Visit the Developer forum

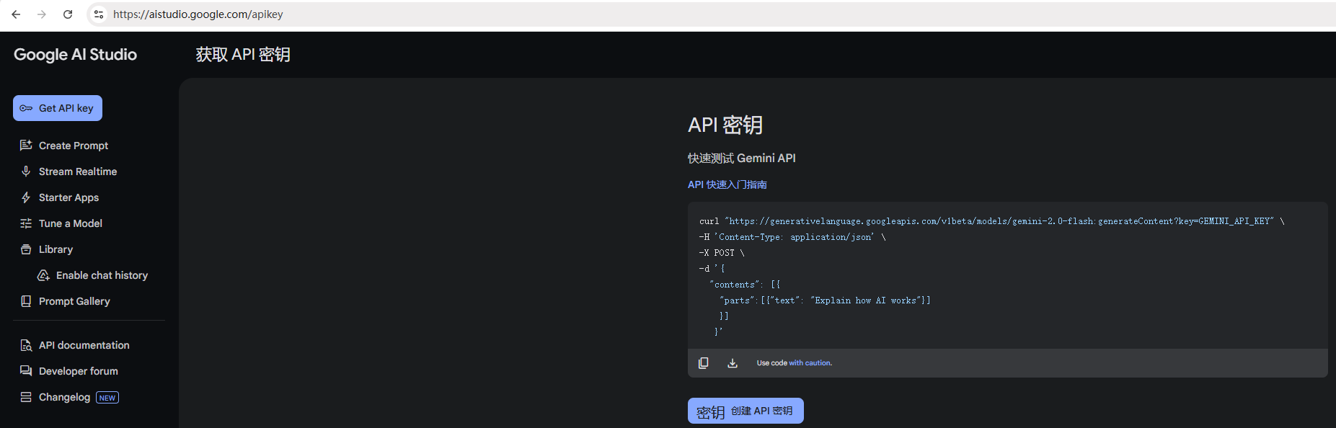tap(78, 371)
